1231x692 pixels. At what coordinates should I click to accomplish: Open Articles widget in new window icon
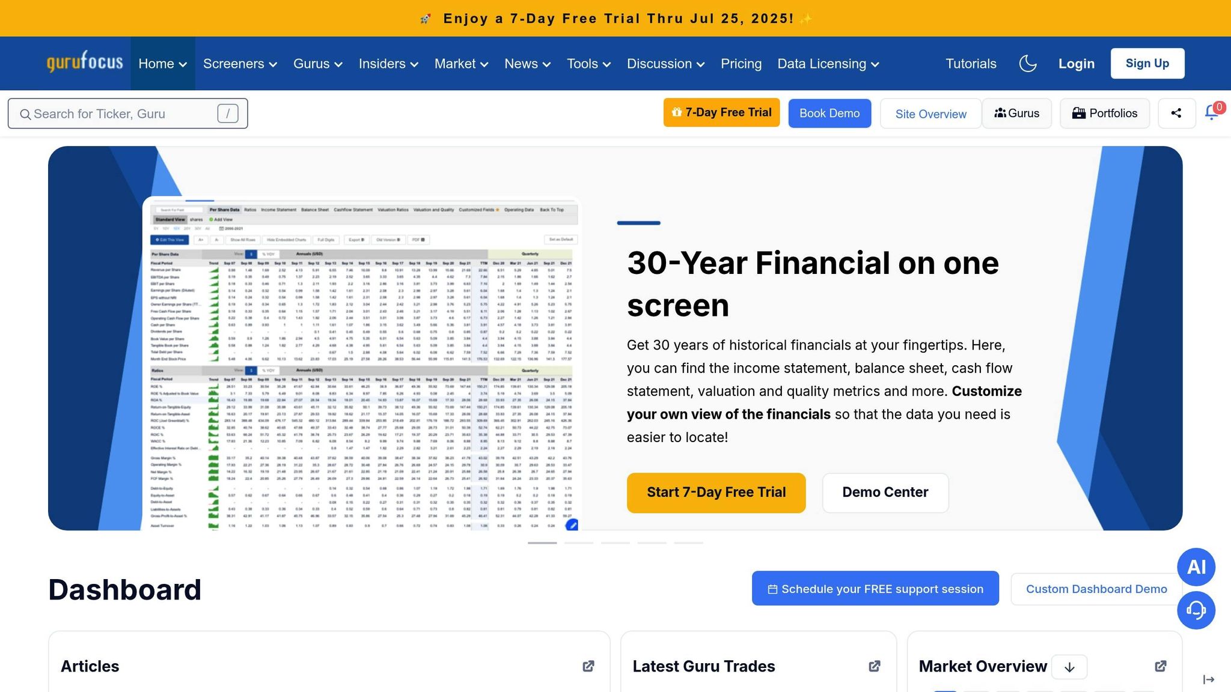(x=588, y=666)
